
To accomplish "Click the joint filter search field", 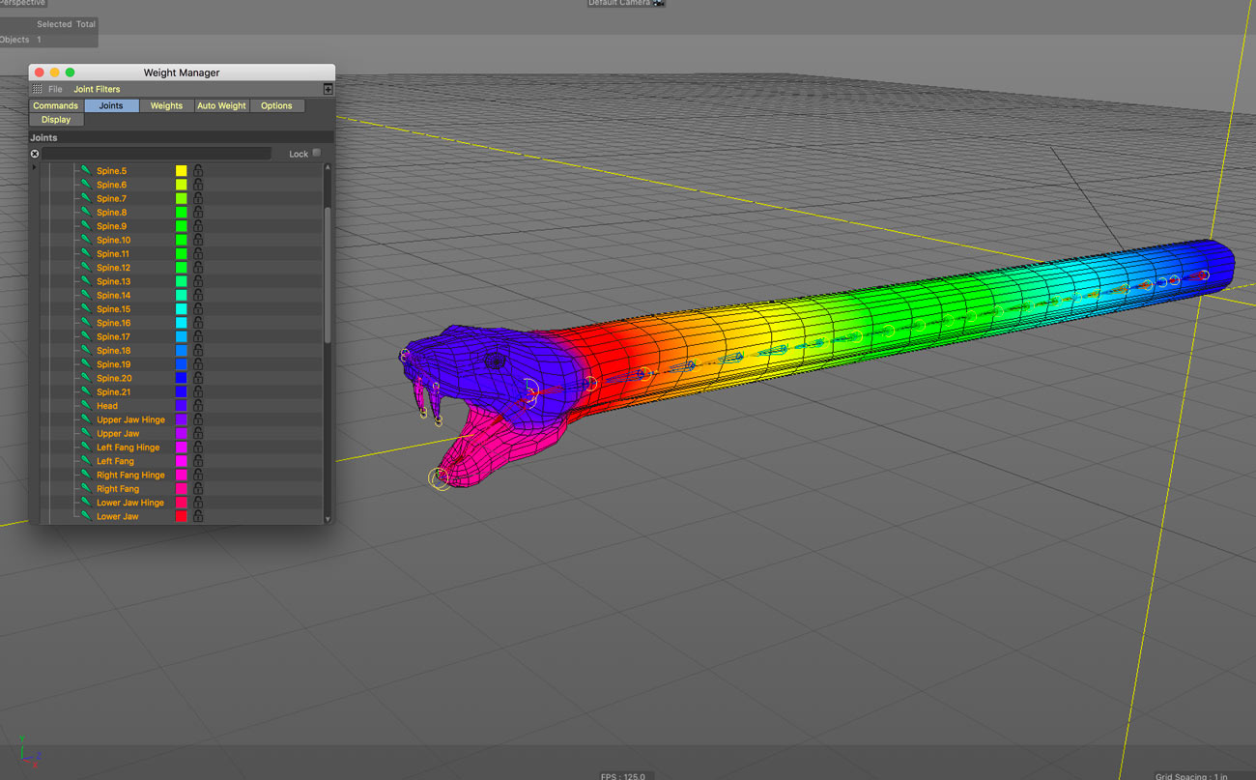I will pos(157,154).
